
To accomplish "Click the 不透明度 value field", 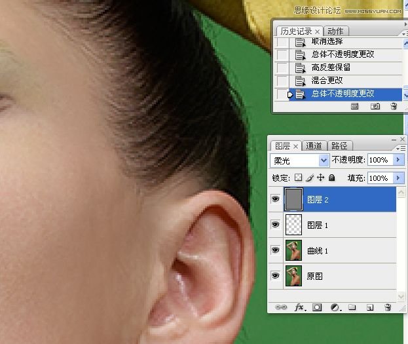I will point(380,160).
